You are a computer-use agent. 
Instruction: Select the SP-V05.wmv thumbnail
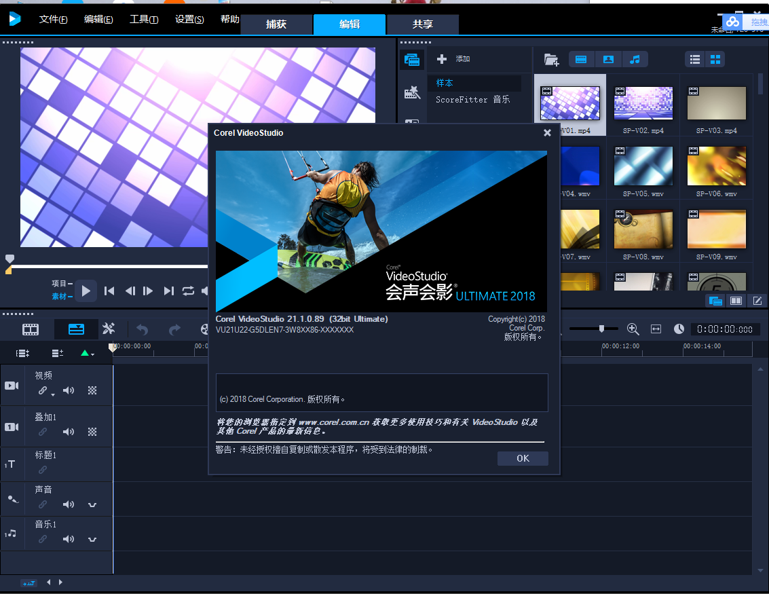[643, 166]
